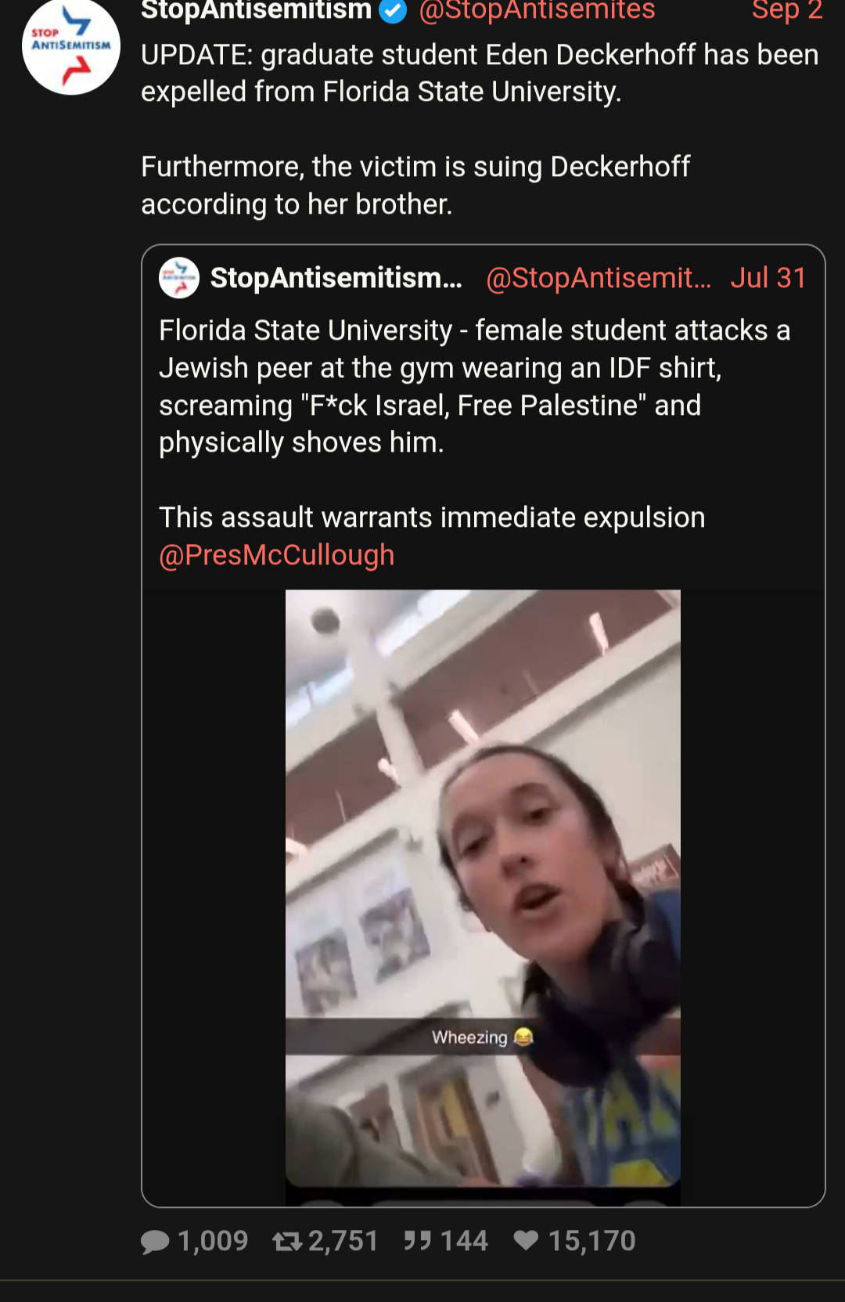Viewport: 845px width, 1302px height.
Task: Click the laughing emoji in video caption
Action: [x=523, y=1037]
